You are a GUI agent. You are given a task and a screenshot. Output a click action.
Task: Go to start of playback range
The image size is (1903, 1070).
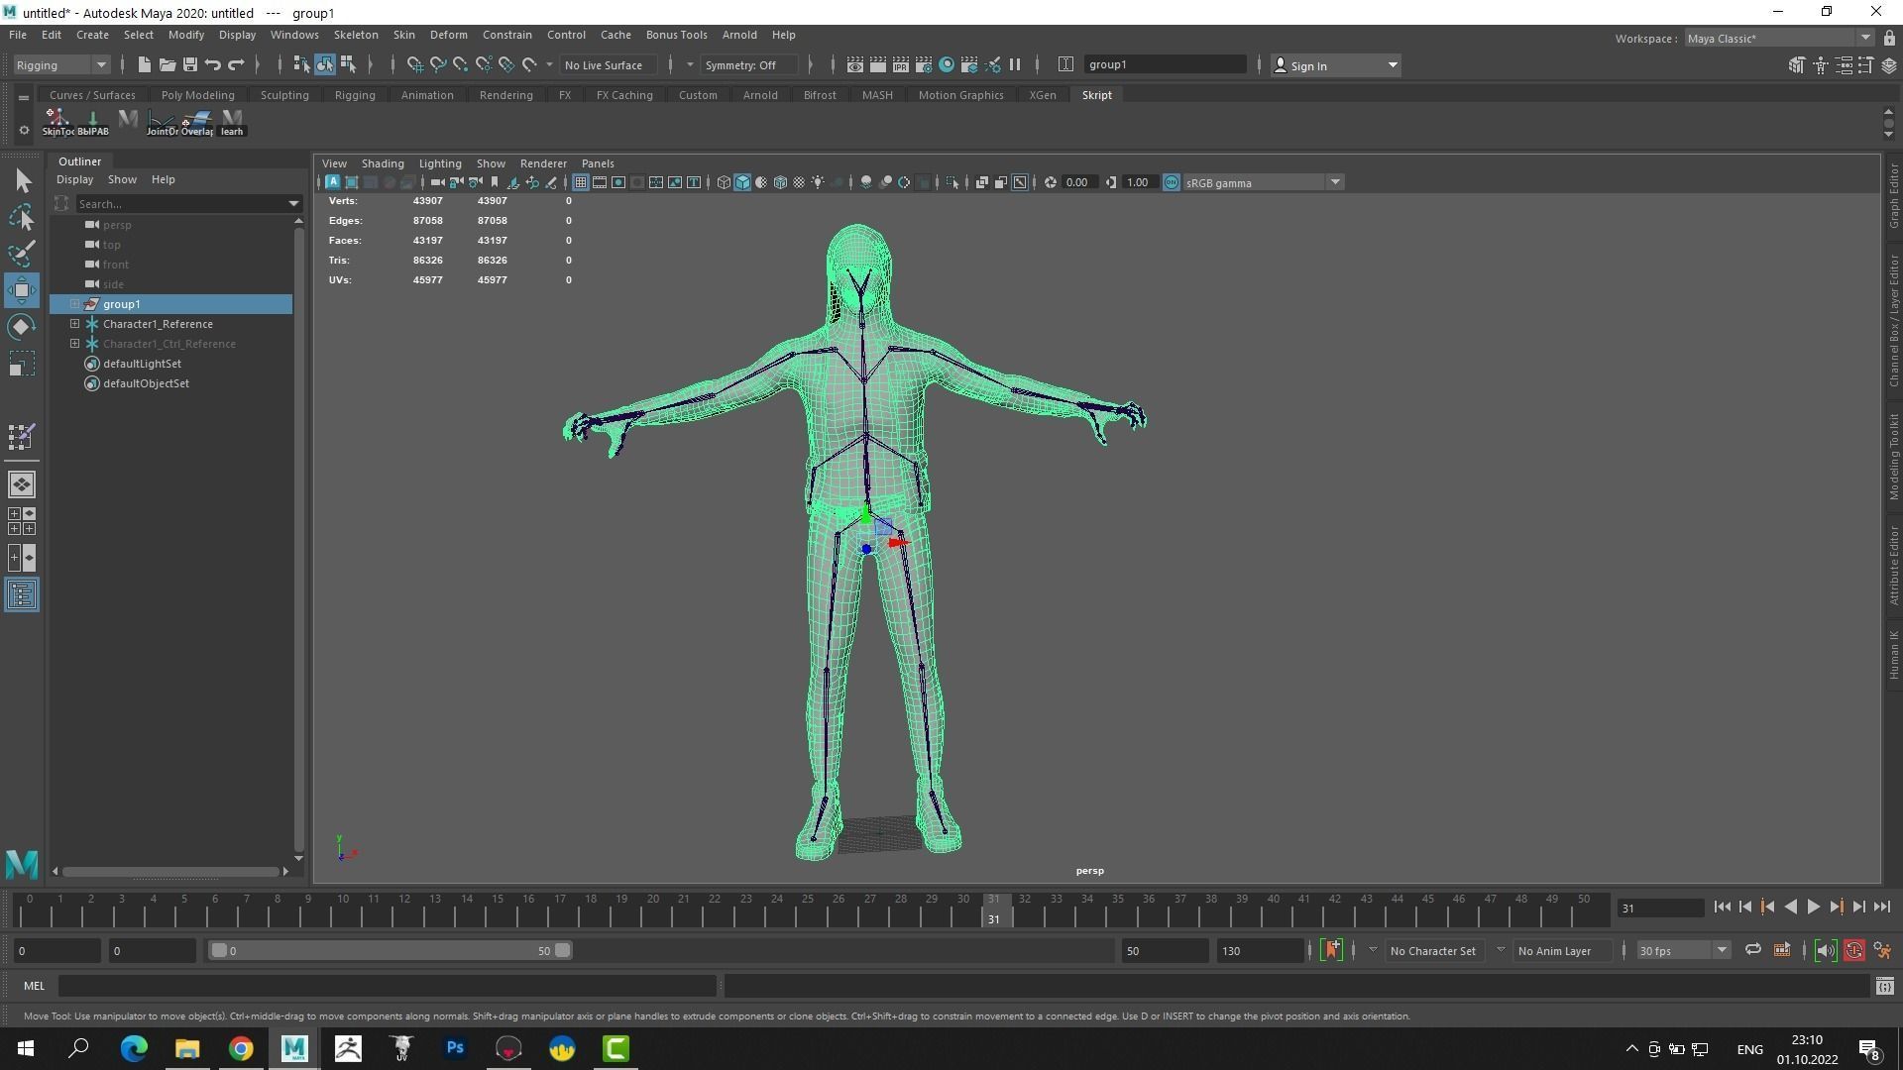coord(1722,908)
